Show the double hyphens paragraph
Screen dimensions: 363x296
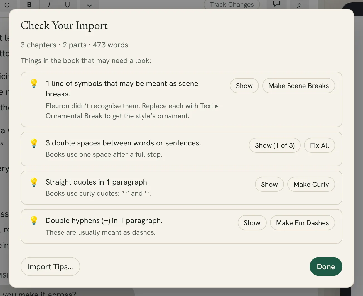(252, 223)
